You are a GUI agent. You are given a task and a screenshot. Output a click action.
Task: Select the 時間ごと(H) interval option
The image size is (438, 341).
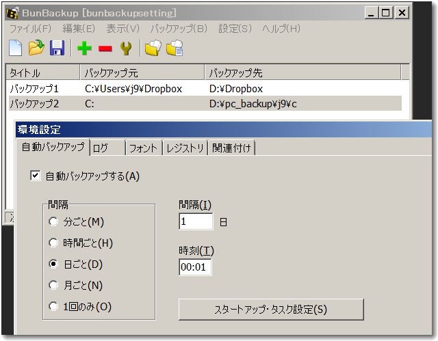(x=54, y=243)
